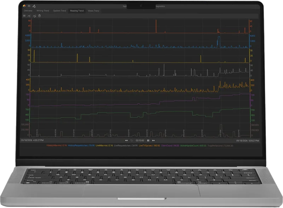
Task: Switch to the Overview tab
Action: pos(28,11)
